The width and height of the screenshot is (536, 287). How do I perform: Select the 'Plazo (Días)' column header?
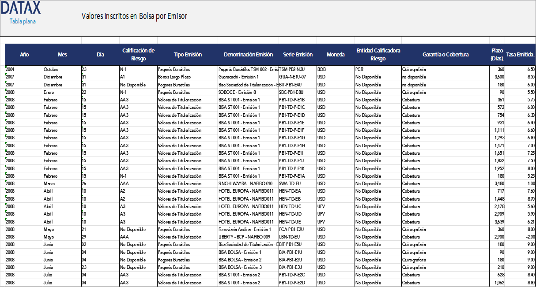497,55
